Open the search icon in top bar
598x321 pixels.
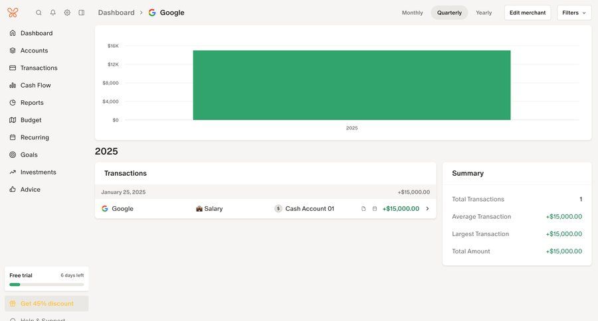coord(39,13)
